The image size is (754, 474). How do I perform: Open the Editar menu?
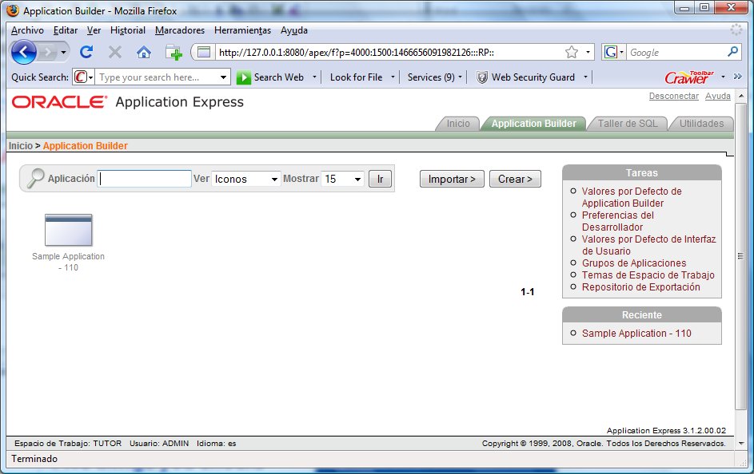[x=66, y=30]
